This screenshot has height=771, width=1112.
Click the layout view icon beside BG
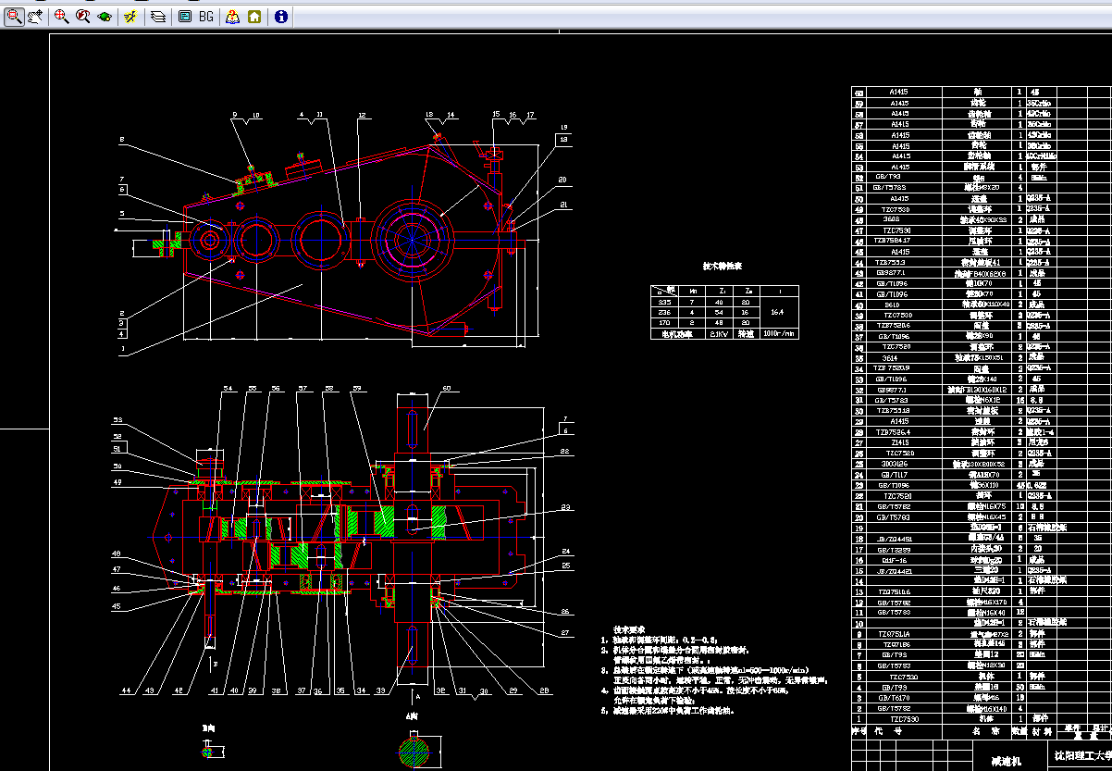point(184,16)
